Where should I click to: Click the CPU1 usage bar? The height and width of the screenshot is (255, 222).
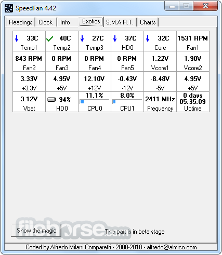[x=127, y=102]
